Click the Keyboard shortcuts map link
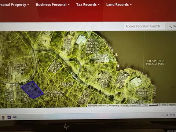Viewport: 176px width, 132px height. [97, 106]
